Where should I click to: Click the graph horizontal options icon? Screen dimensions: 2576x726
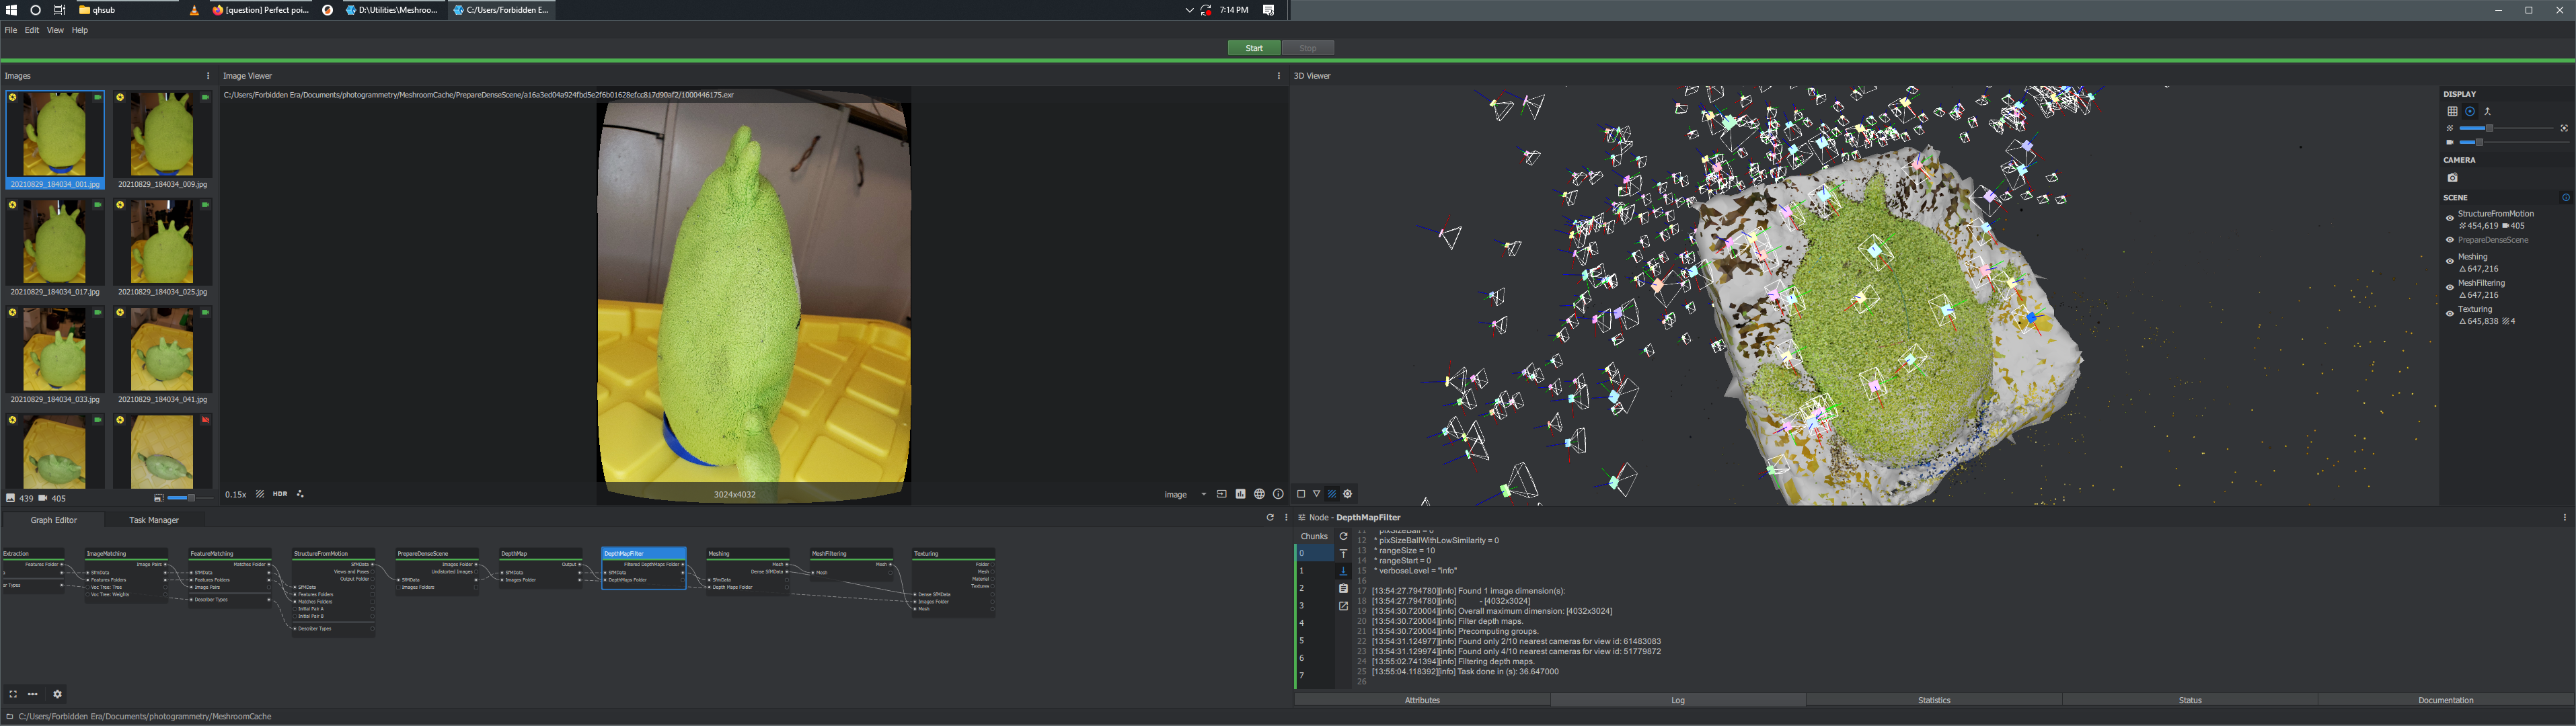click(33, 694)
